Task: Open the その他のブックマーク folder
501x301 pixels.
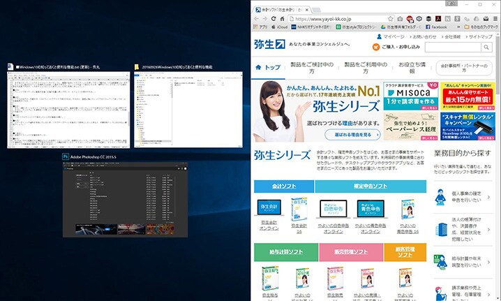Action: tap(481, 27)
